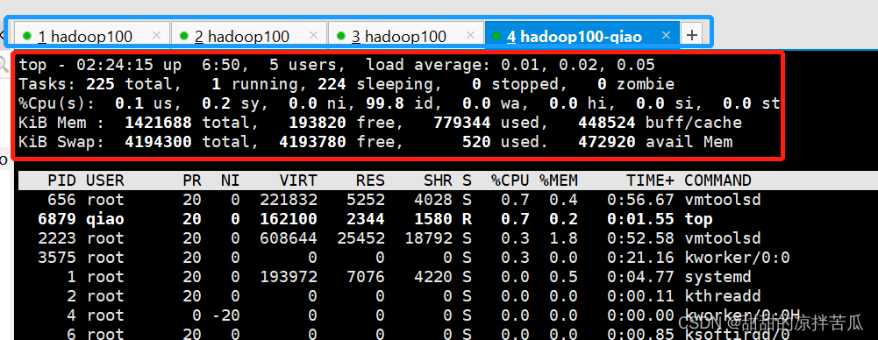Image resolution: width=878 pixels, height=340 pixels.
Task: Click green status dot on 2 hadoop100 tab
Action: [x=183, y=36]
